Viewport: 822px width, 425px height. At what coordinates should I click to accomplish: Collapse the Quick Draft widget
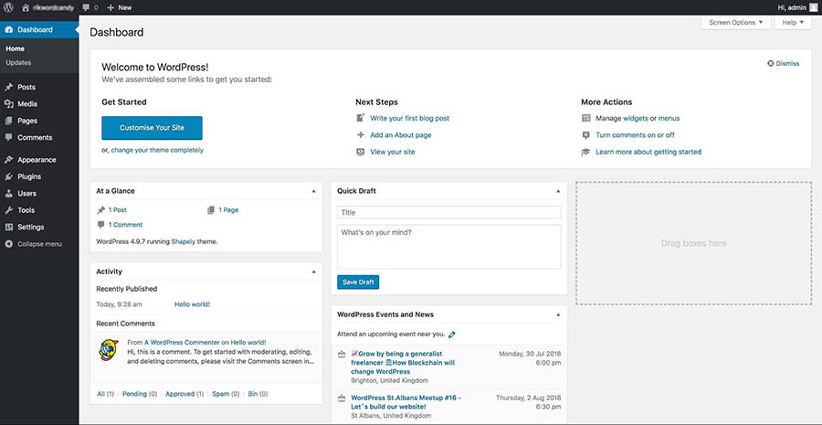558,192
